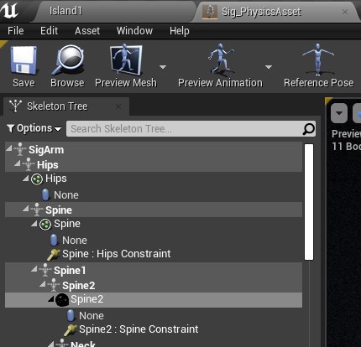The image size is (361, 347).
Task: Collapse the Spine2 bone node
Action: tap(43, 284)
